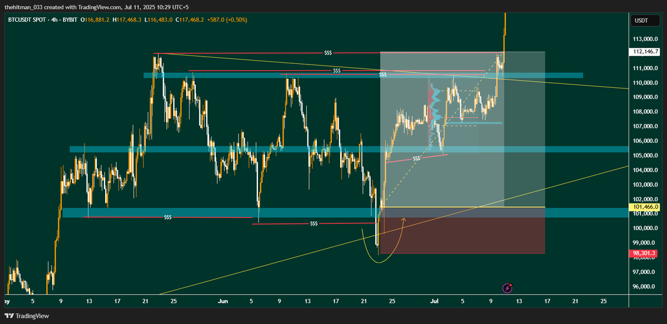Click the purple lightning event icon
Screen dimensions: 667x324
(x=507, y=288)
